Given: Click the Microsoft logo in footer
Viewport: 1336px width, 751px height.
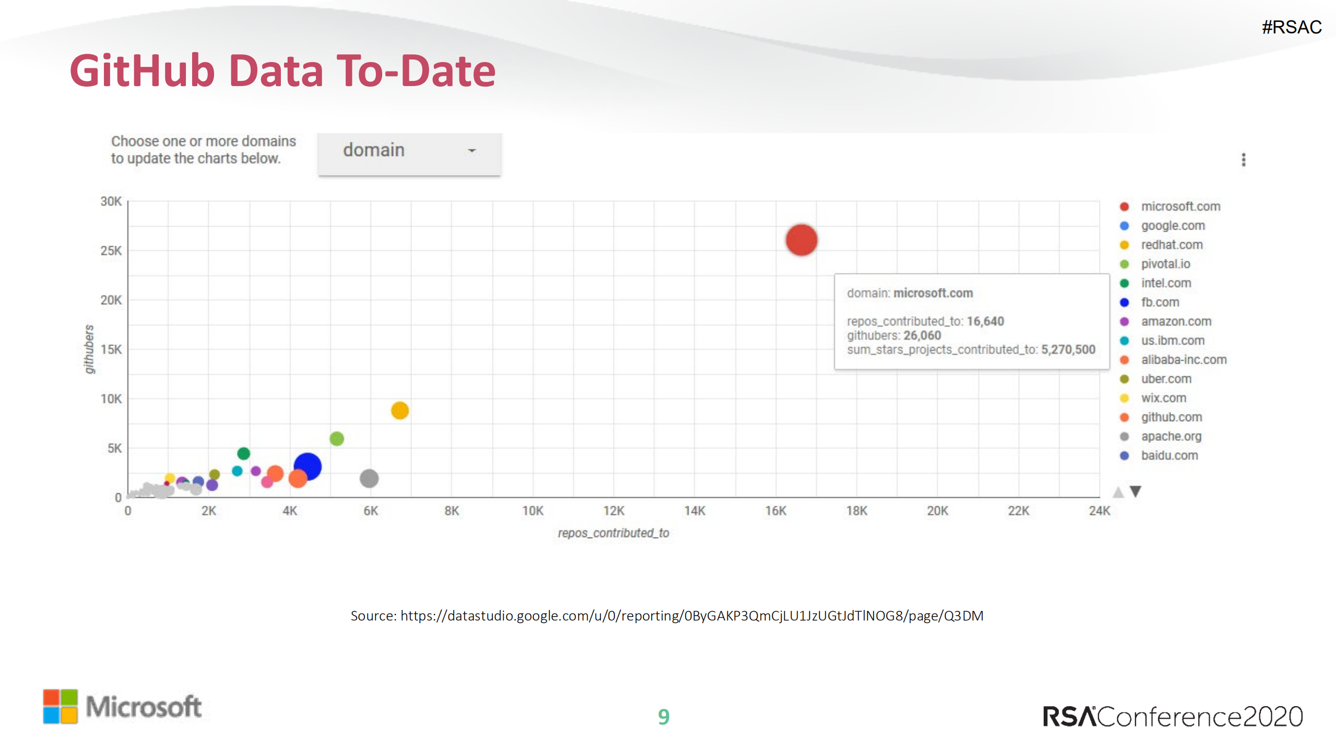Looking at the screenshot, I should [x=122, y=707].
